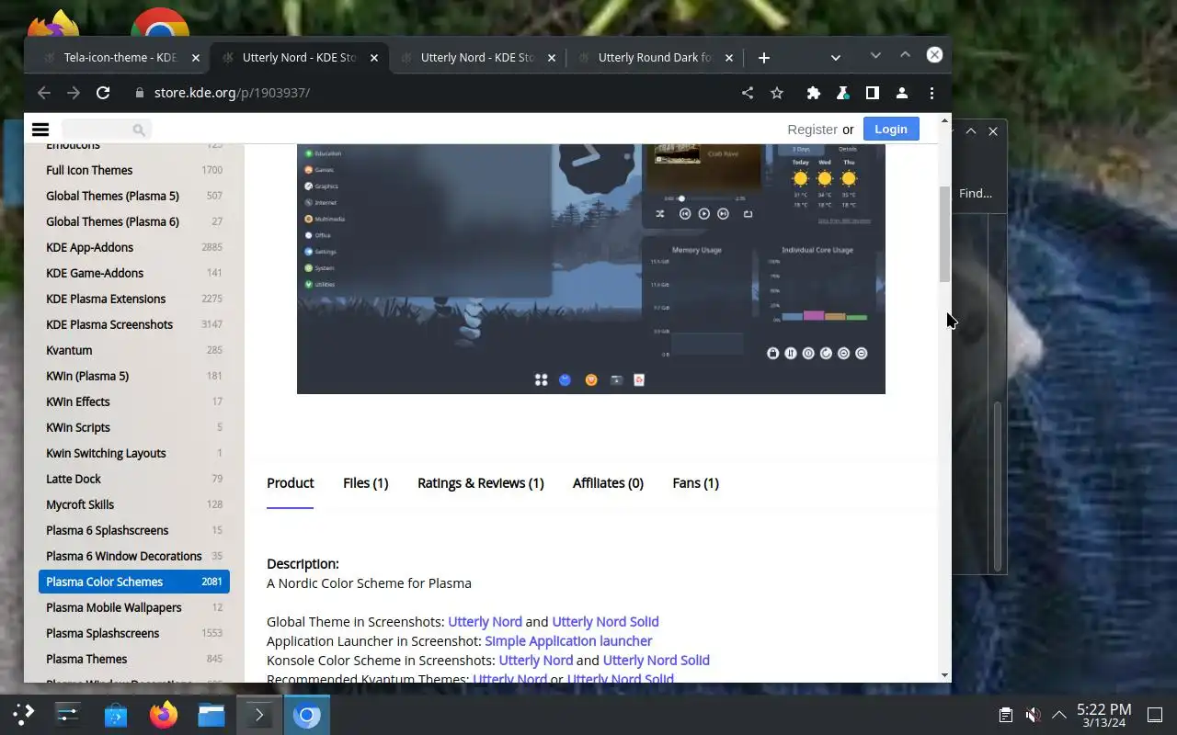Go forward to the next page
The image size is (1177, 735).
(x=74, y=93)
